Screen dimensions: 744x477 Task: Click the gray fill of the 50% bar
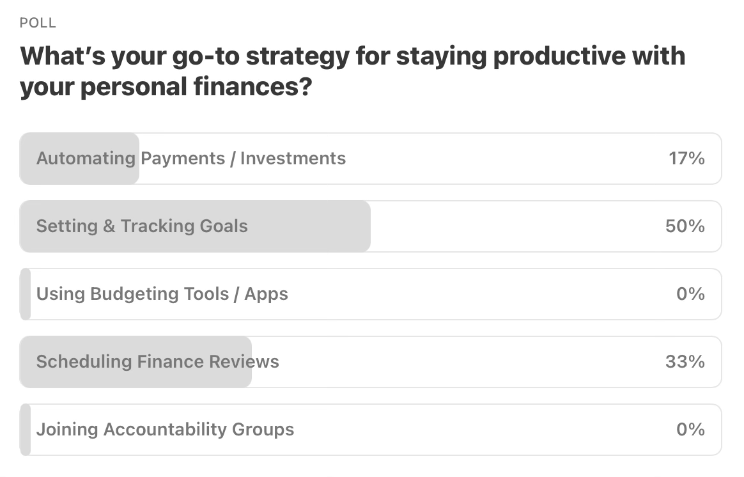click(x=307, y=226)
